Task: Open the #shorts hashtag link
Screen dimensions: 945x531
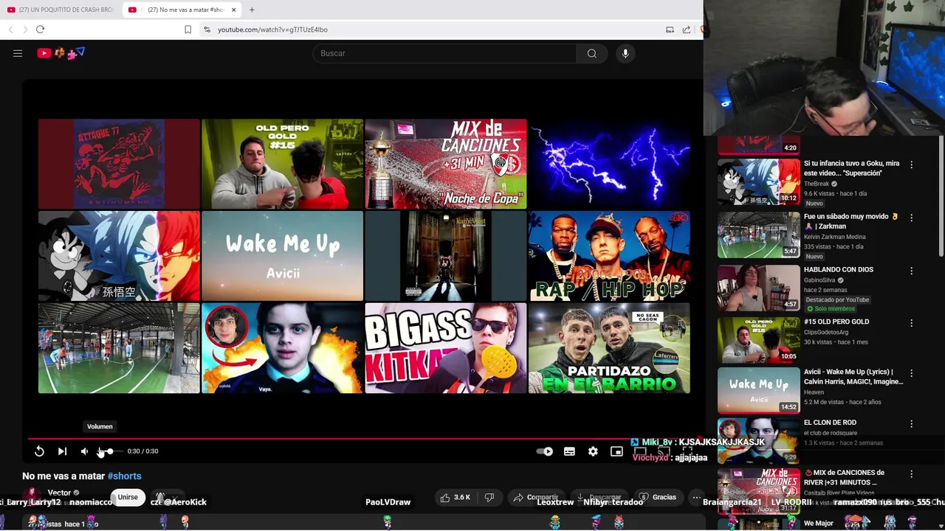Action: (124, 476)
